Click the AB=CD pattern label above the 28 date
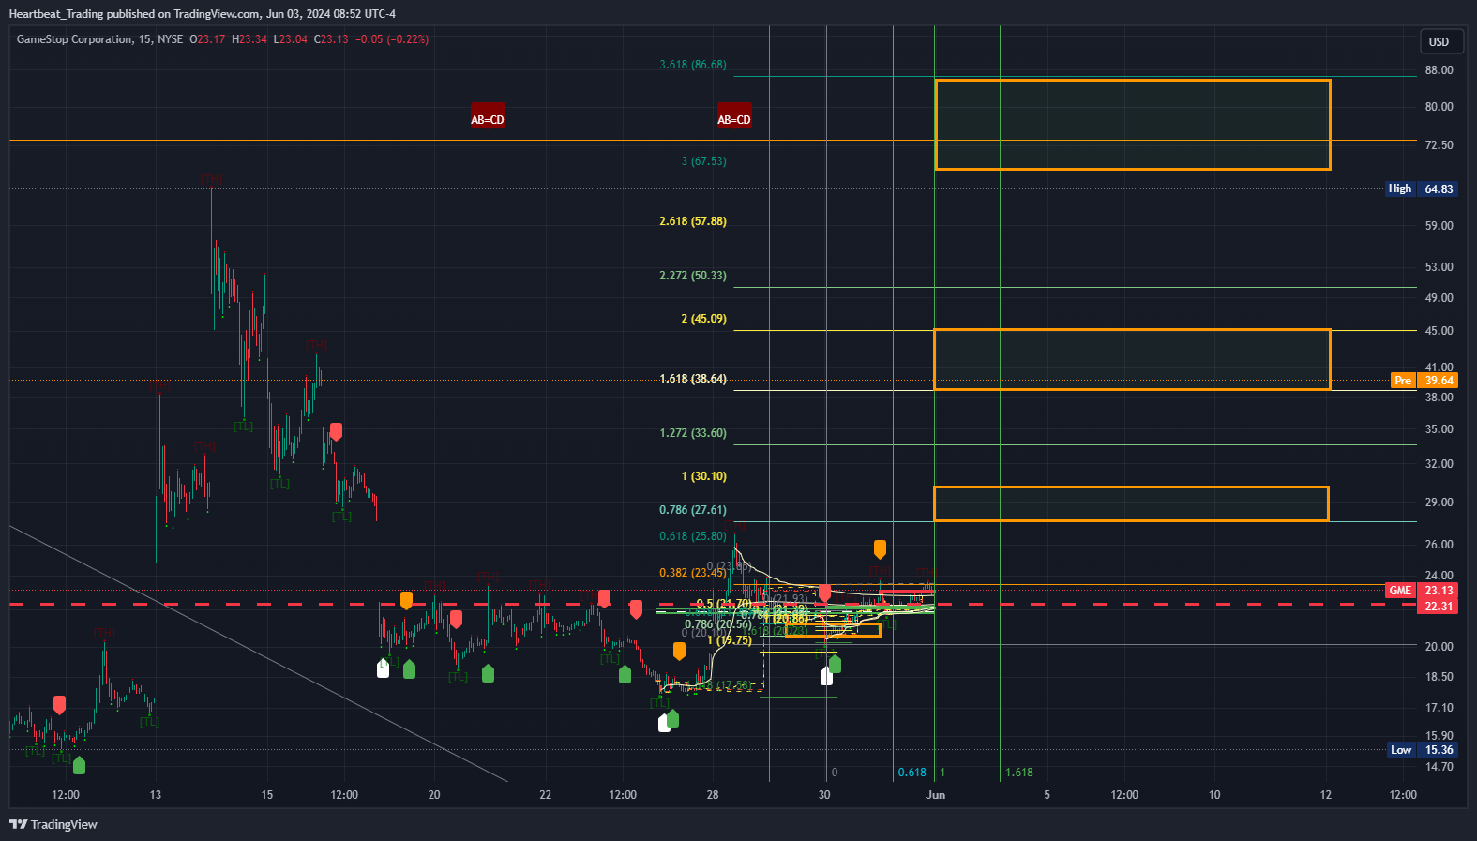The image size is (1477, 841). (734, 117)
